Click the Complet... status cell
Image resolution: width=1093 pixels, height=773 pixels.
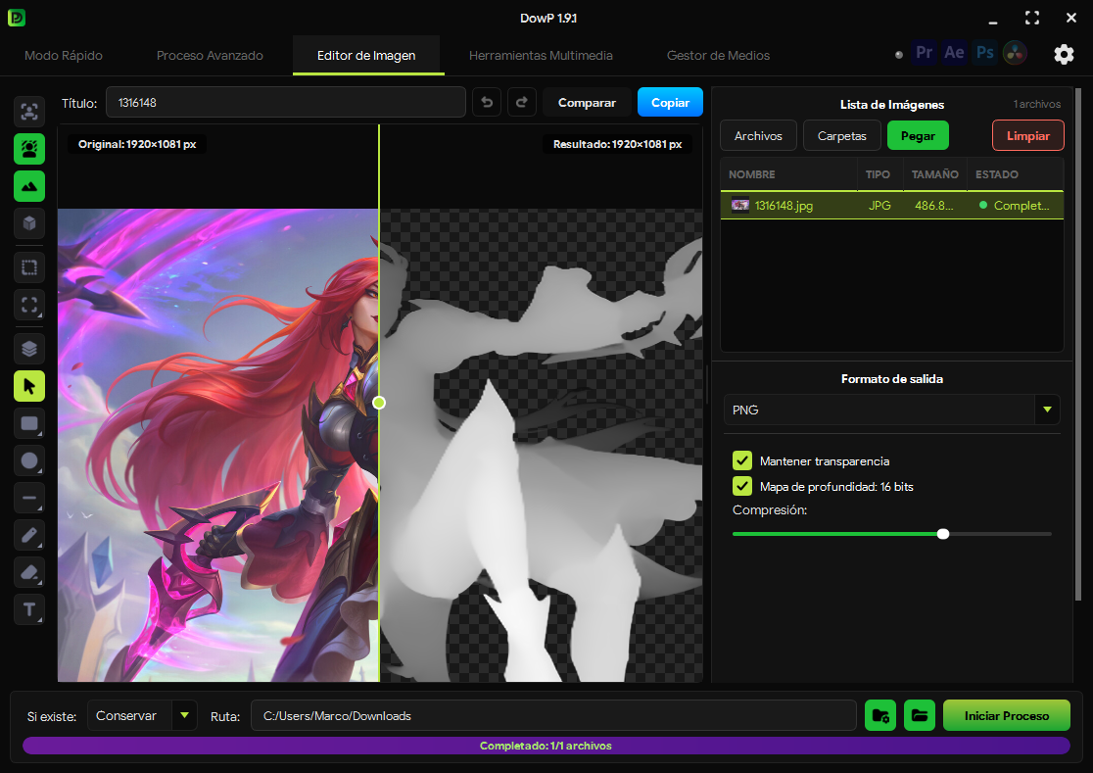click(1015, 206)
